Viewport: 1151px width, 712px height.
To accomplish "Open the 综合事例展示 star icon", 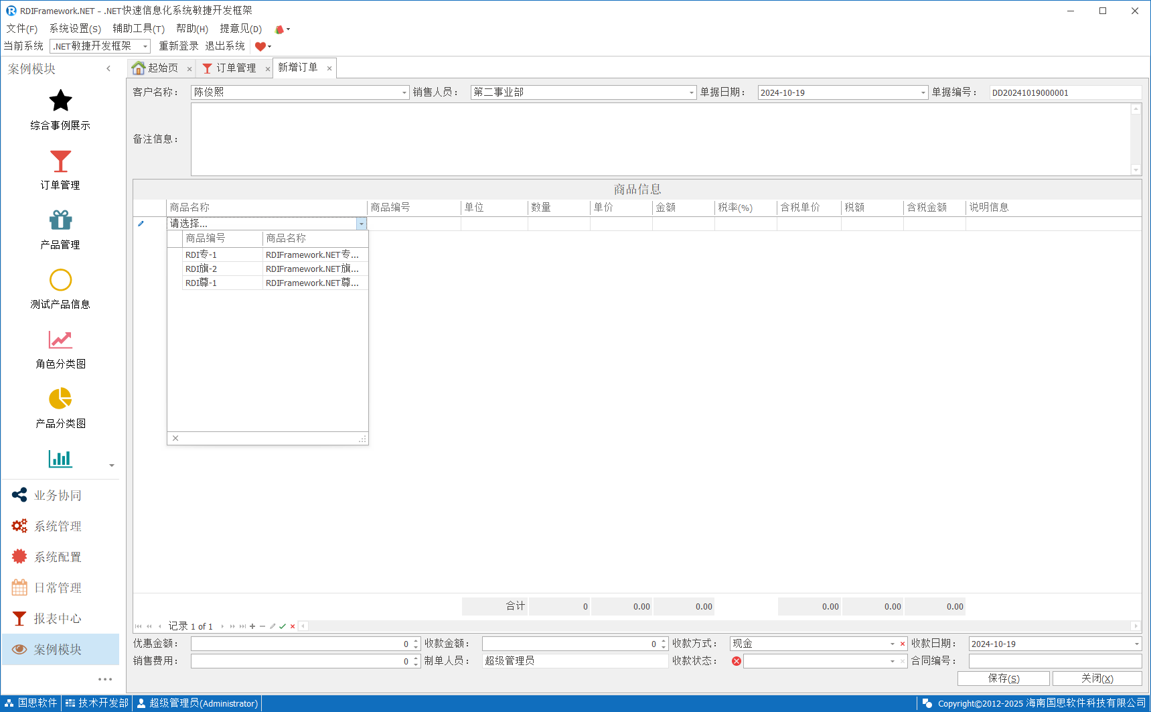I will pyautogui.click(x=60, y=101).
